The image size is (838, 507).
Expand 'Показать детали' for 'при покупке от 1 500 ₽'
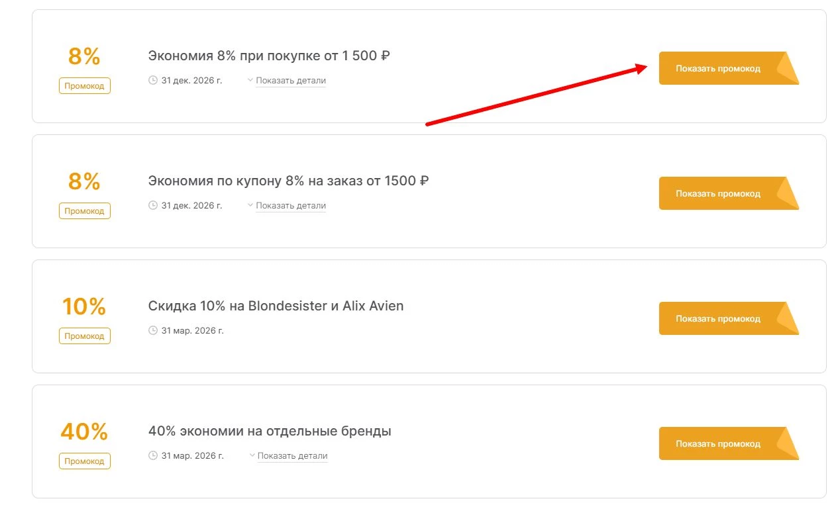(290, 81)
